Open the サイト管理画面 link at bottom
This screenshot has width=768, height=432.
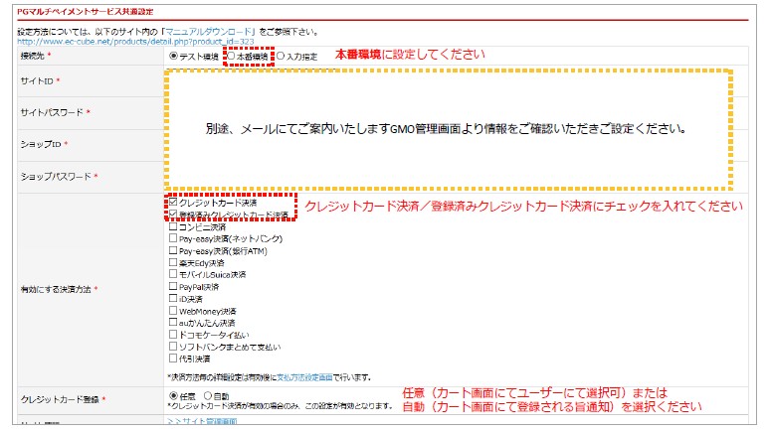(202, 421)
